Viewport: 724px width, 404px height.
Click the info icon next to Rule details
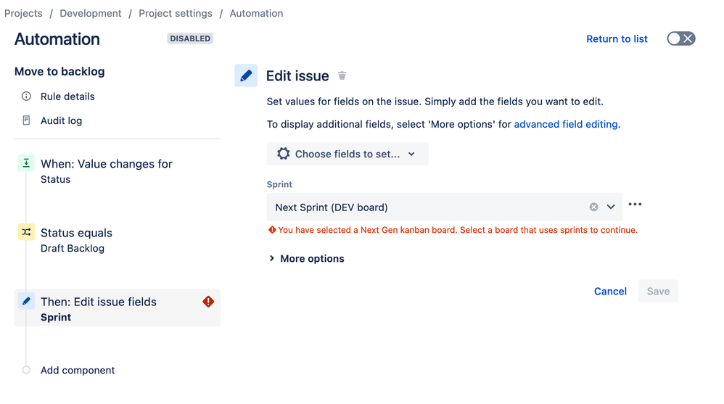point(26,96)
